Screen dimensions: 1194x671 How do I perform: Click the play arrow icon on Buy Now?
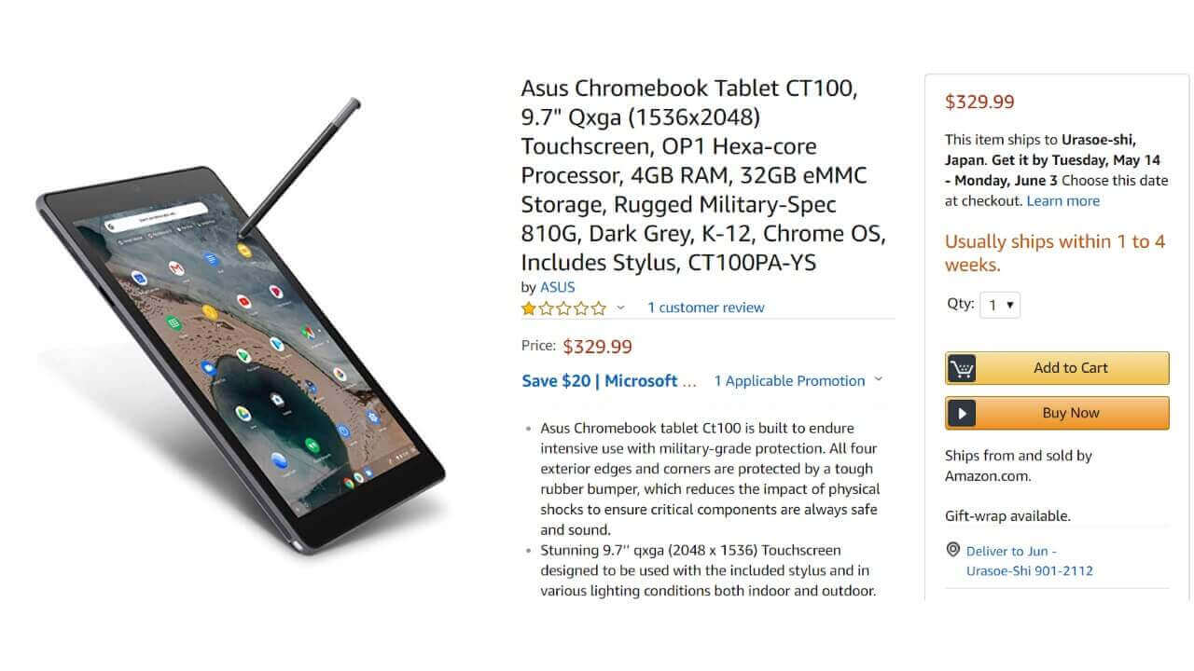click(x=962, y=413)
